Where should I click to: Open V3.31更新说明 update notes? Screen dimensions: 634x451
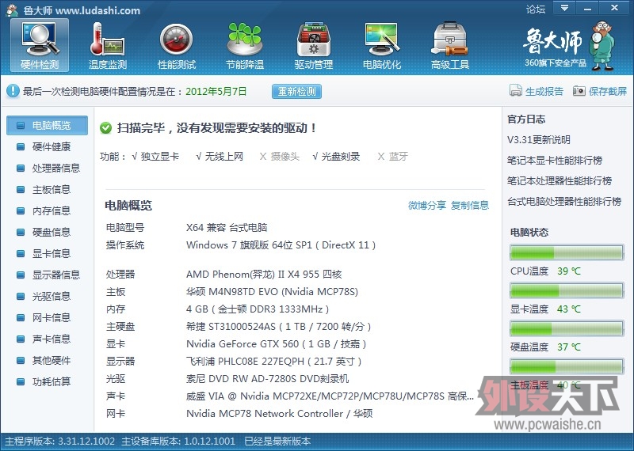(x=539, y=140)
